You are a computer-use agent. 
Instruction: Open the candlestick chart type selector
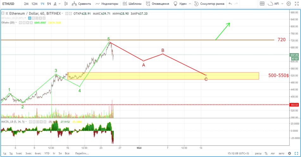coord(66,4)
